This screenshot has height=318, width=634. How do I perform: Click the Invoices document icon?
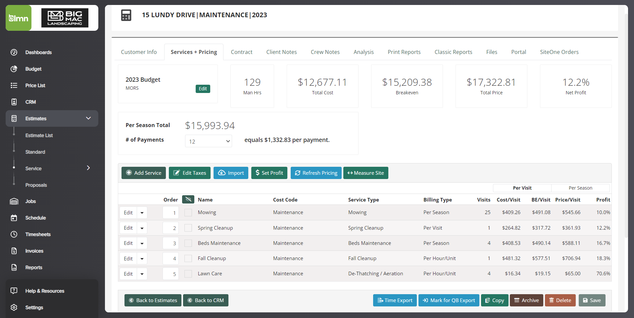tap(14, 251)
